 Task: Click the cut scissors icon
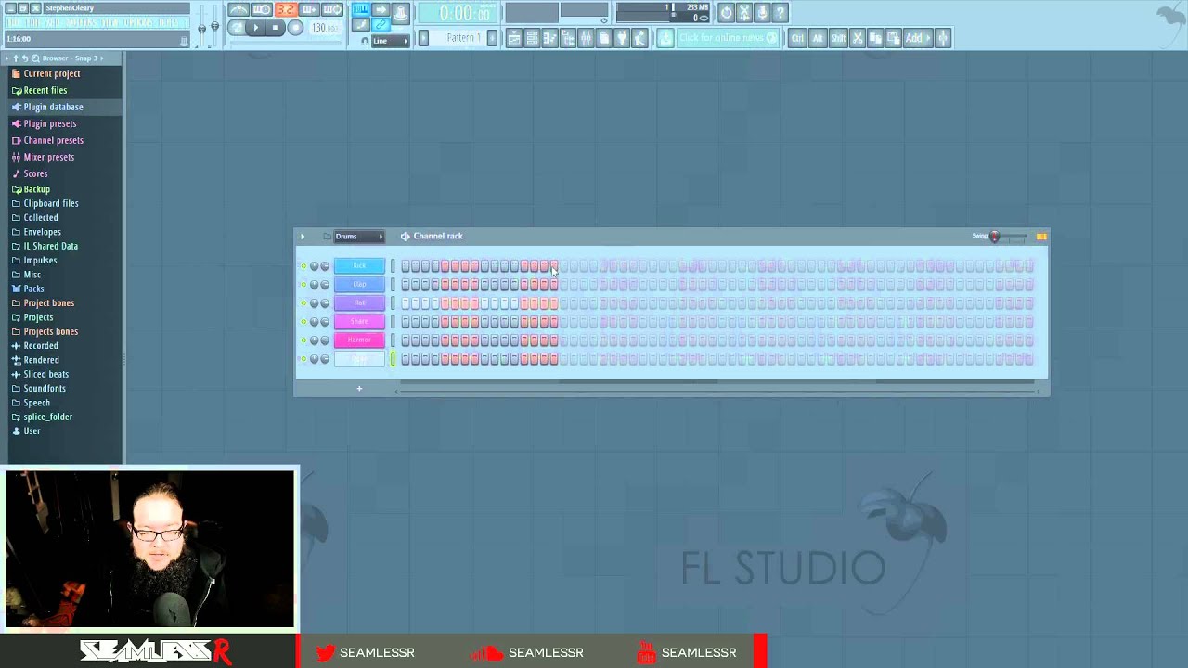pyautogui.click(x=858, y=38)
